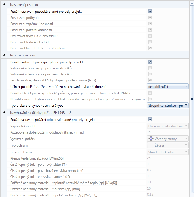194x197 pixels.
Task: Open the Typ ochrany Žádná dropdown
Action: coord(168,145)
